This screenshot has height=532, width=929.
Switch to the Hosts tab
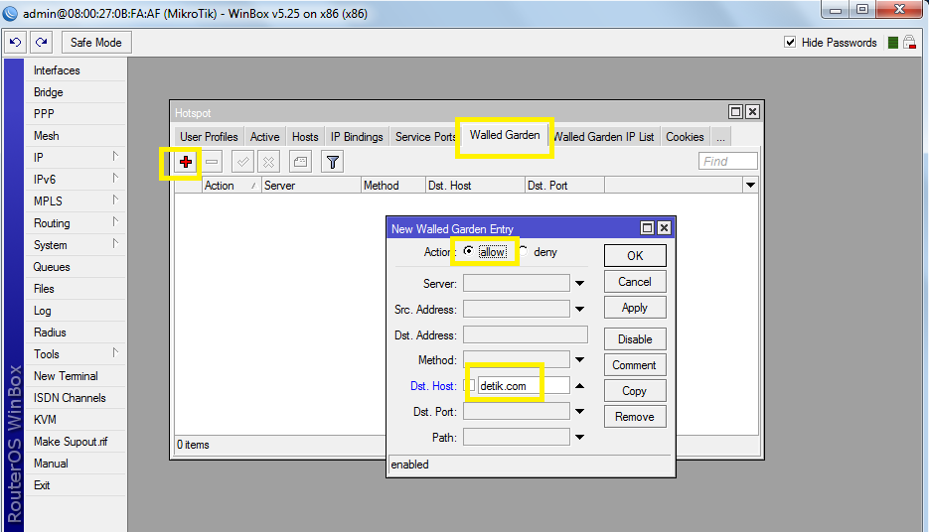[305, 137]
